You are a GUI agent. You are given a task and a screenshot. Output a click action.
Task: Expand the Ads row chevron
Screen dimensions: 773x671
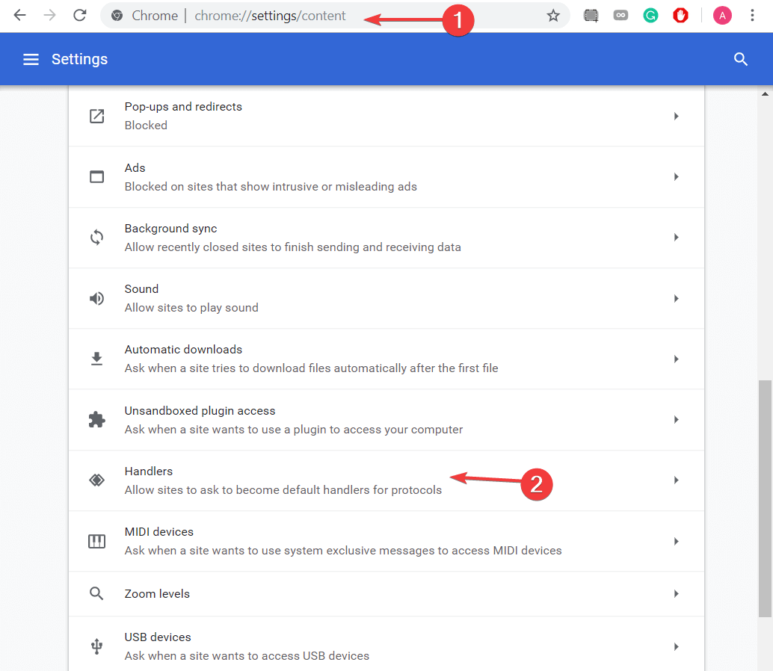coord(677,176)
